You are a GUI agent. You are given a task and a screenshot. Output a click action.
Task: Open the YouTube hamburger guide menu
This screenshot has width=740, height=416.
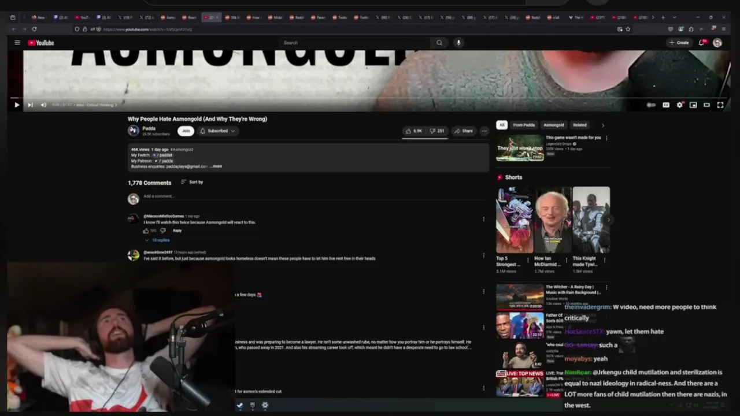(17, 43)
